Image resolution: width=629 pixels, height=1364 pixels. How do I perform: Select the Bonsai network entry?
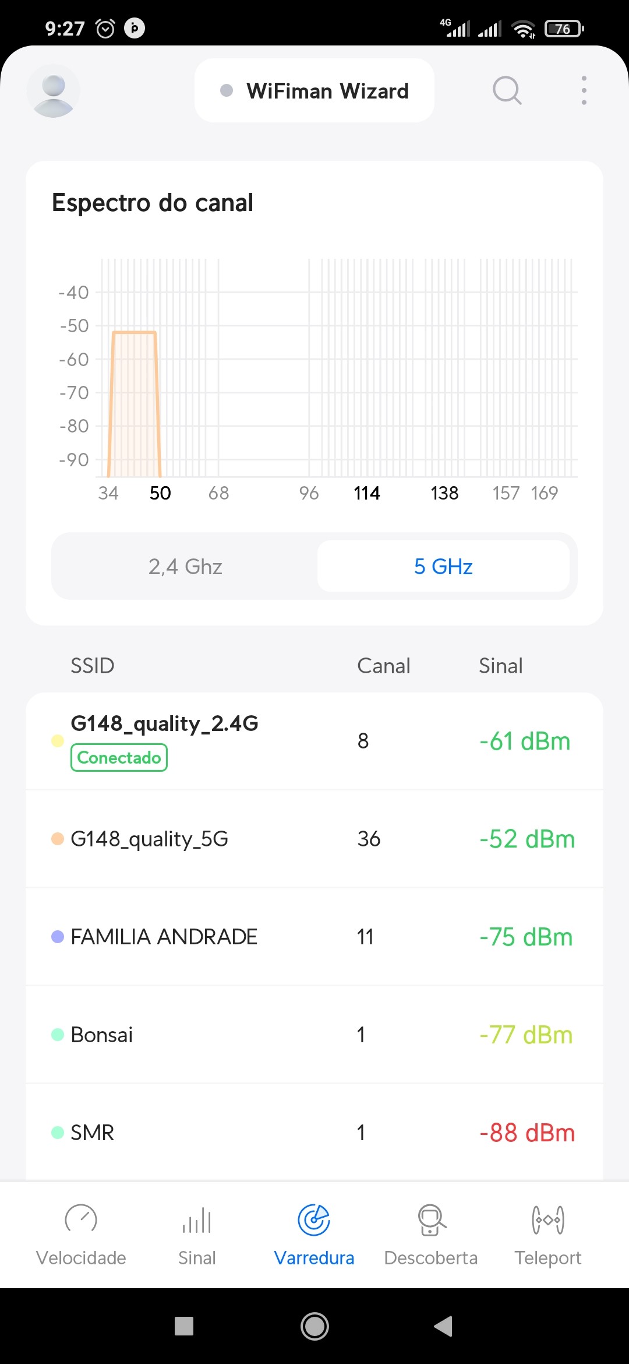coord(314,1035)
